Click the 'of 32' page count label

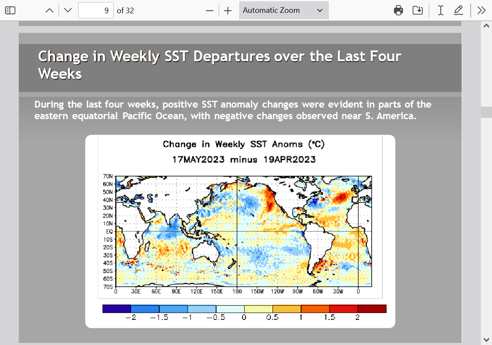125,11
